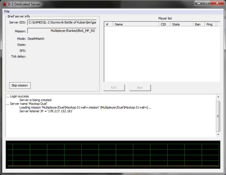The height and width of the screenshot is (175, 226).
Task: Click the Ban button below player list
Action: [140, 88]
